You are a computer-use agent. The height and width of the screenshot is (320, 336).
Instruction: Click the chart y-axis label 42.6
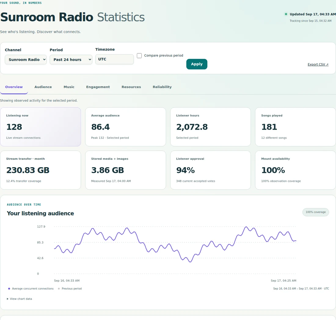click(x=40, y=258)
